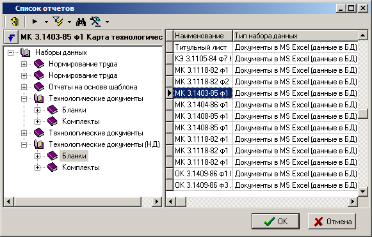
Task: Click the black play arrow toolbar icon
Action: click(35, 22)
